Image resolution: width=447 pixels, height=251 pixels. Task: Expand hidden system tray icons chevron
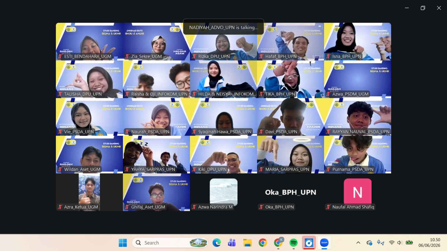[x=358, y=243]
